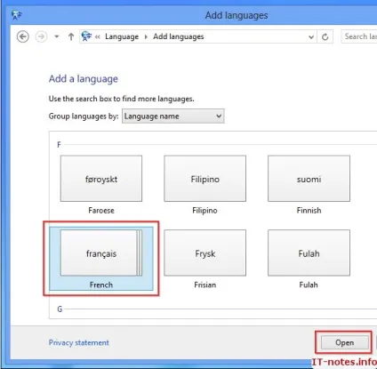This screenshot has height=369, width=377.
Task: Select the føroyskt Faroese tile
Action: pos(101,179)
